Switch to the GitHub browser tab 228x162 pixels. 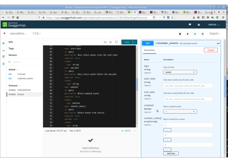pos(109,12)
